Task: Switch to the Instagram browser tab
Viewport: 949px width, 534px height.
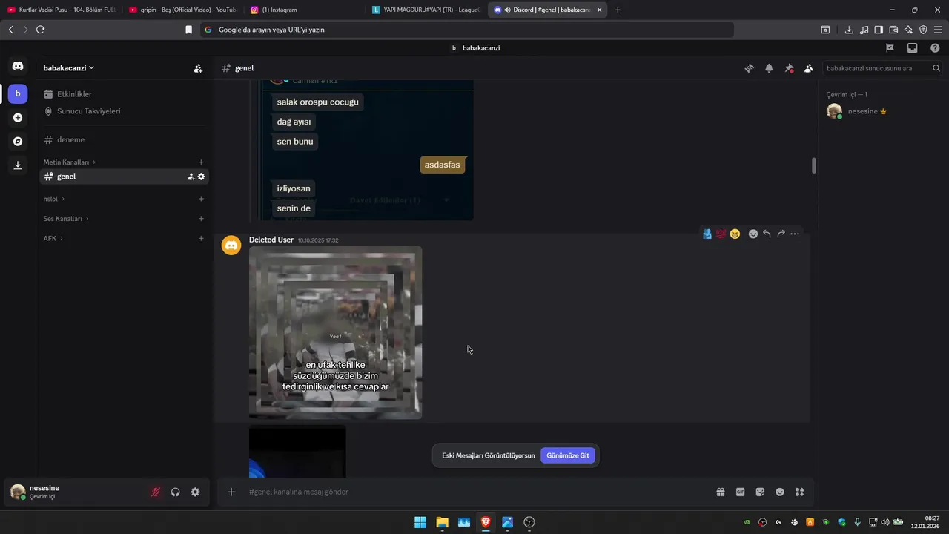Action: tap(304, 10)
